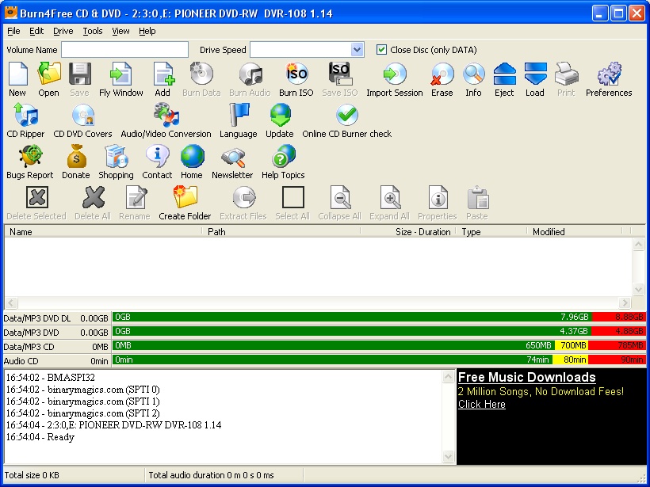Click 'Total audio duration' status text
The width and height of the screenshot is (650, 487).
(x=212, y=475)
